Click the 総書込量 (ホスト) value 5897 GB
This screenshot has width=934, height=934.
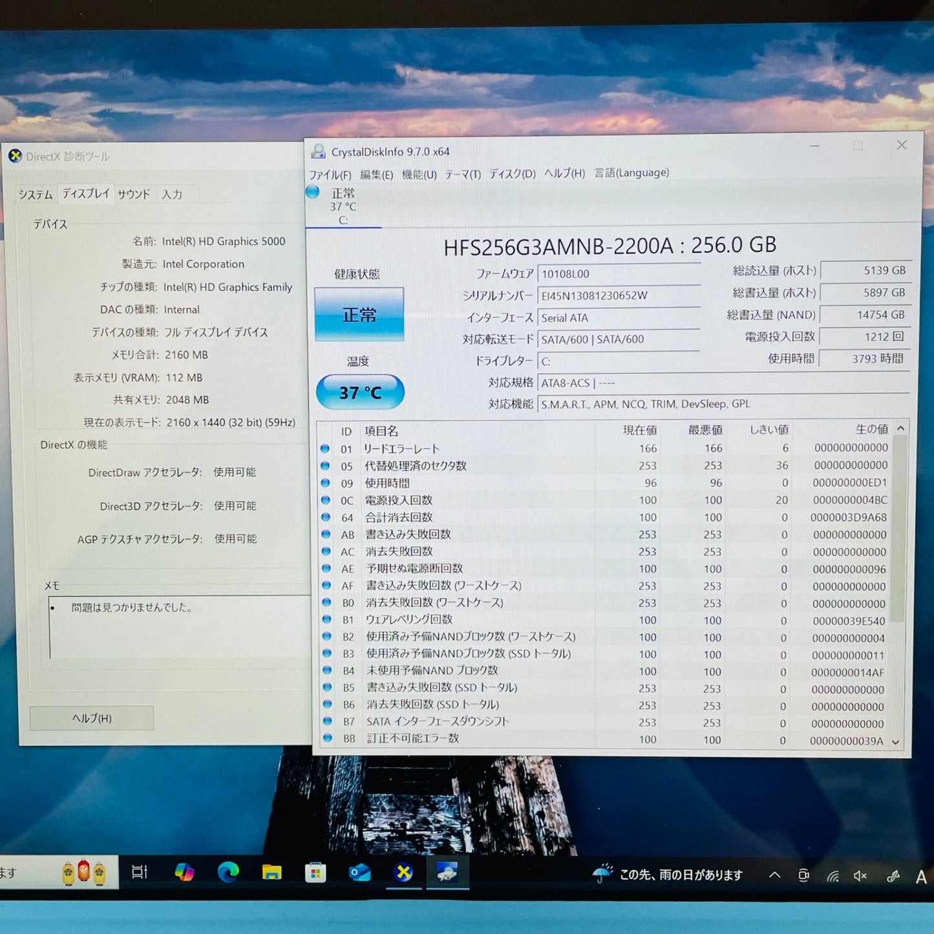pyautogui.click(x=865, y=293)
